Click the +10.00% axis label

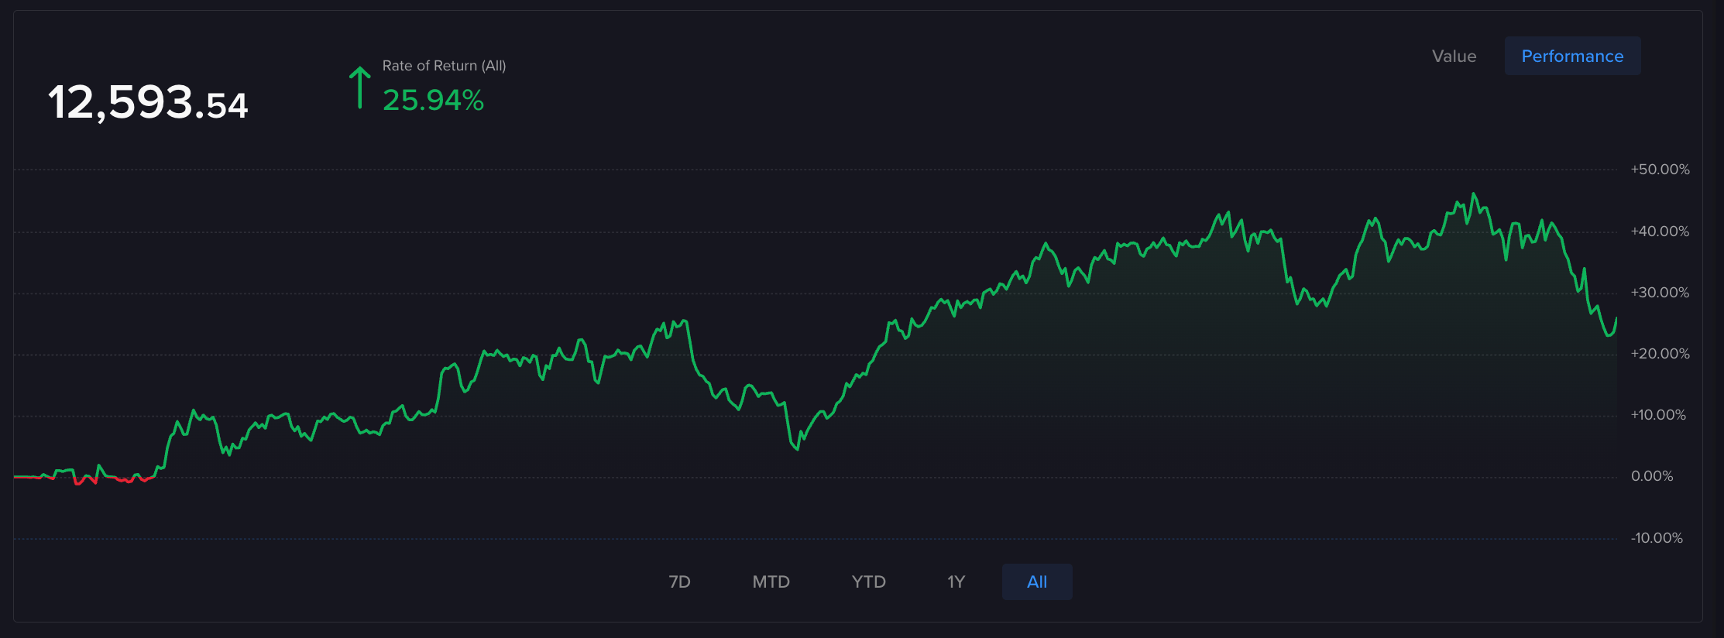1658,415
